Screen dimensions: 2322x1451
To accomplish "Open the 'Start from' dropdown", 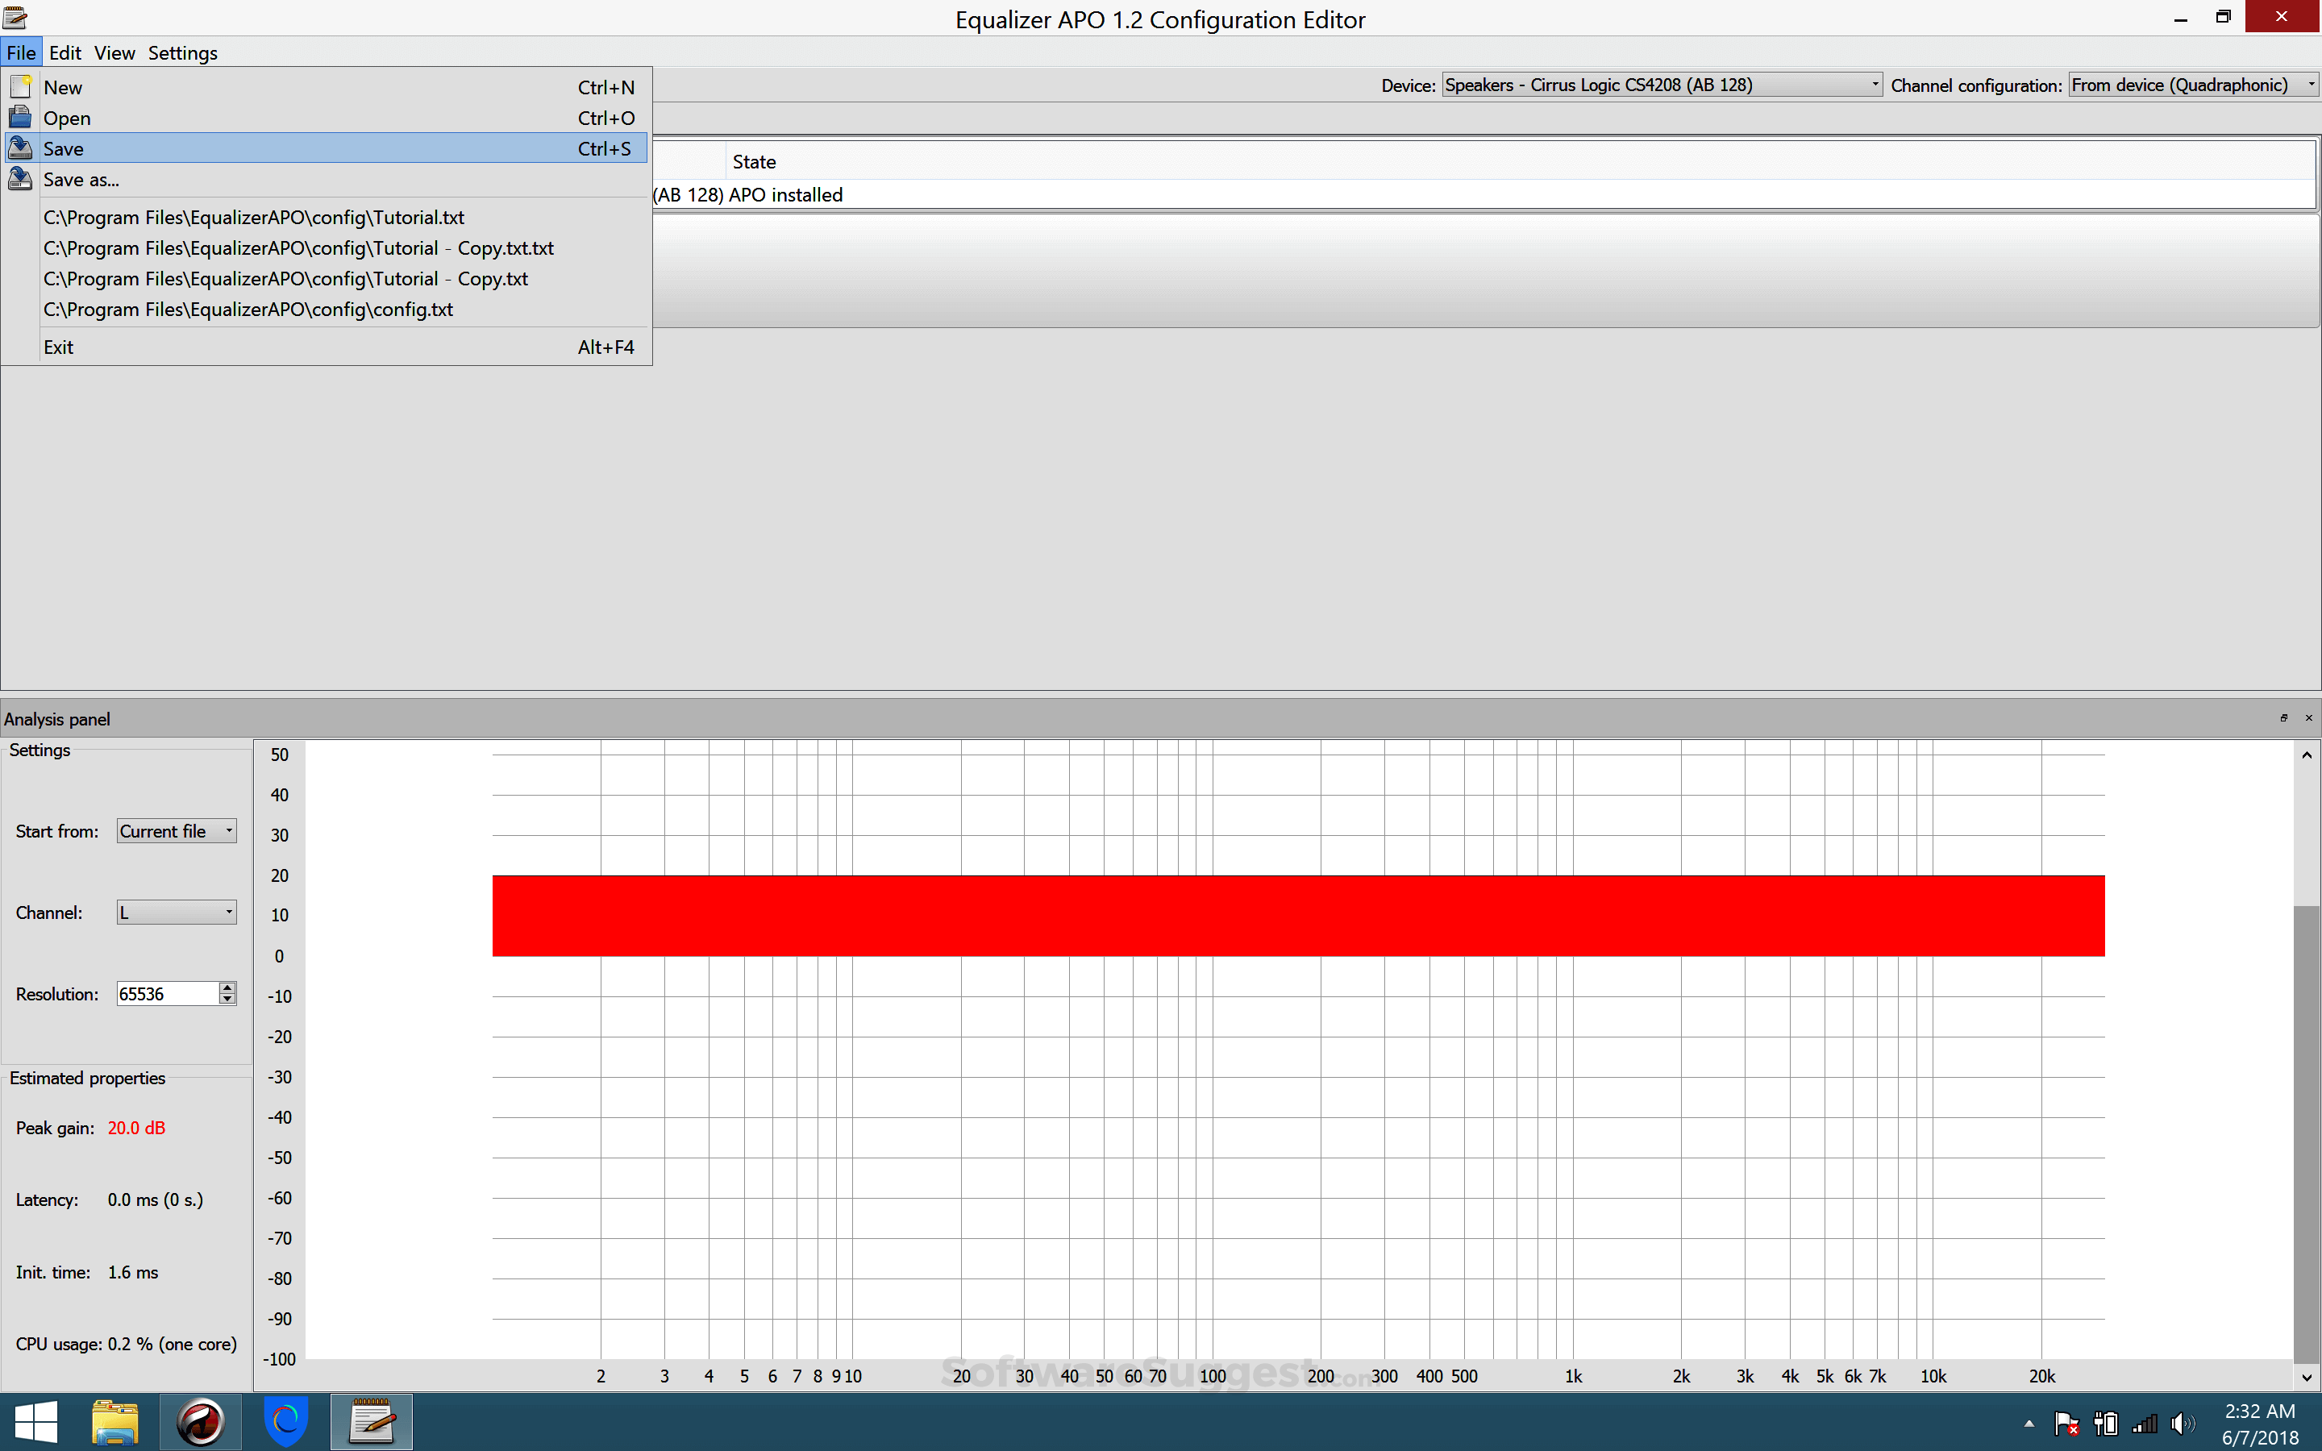I will coord(228,830).
